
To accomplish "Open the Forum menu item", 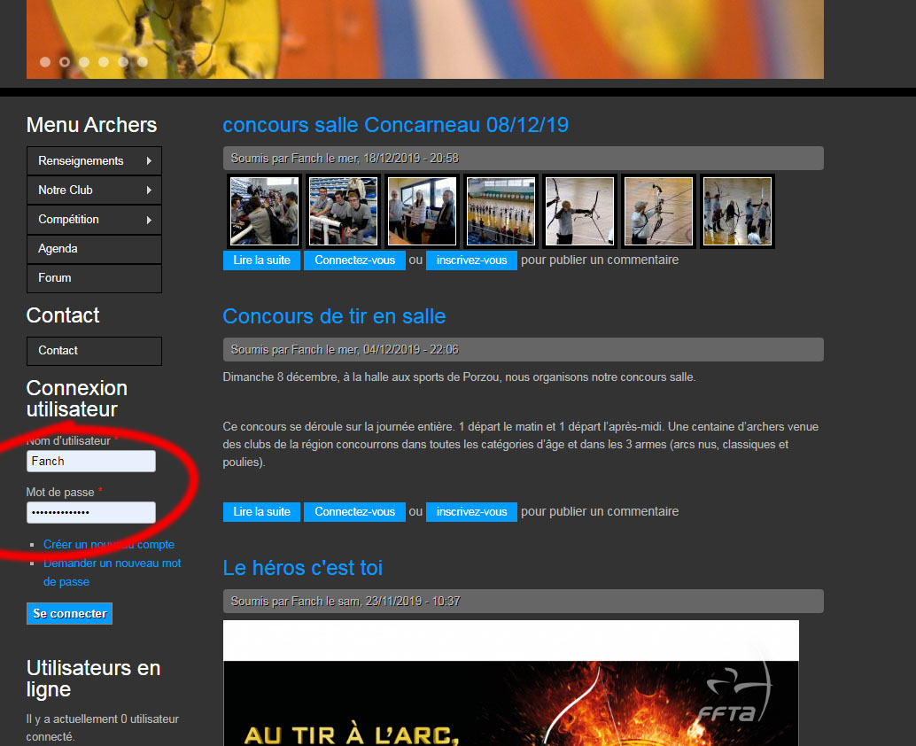I will [94, 278].
